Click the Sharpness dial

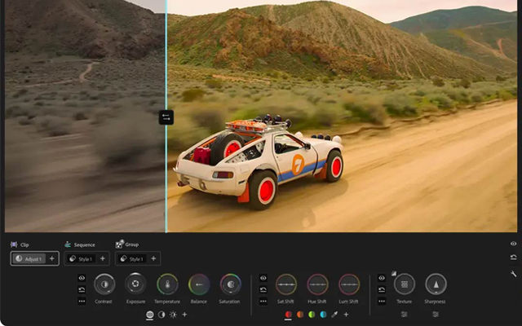[436, 284]
